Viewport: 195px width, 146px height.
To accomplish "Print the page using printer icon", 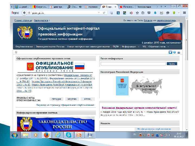I will coord(179,52).
